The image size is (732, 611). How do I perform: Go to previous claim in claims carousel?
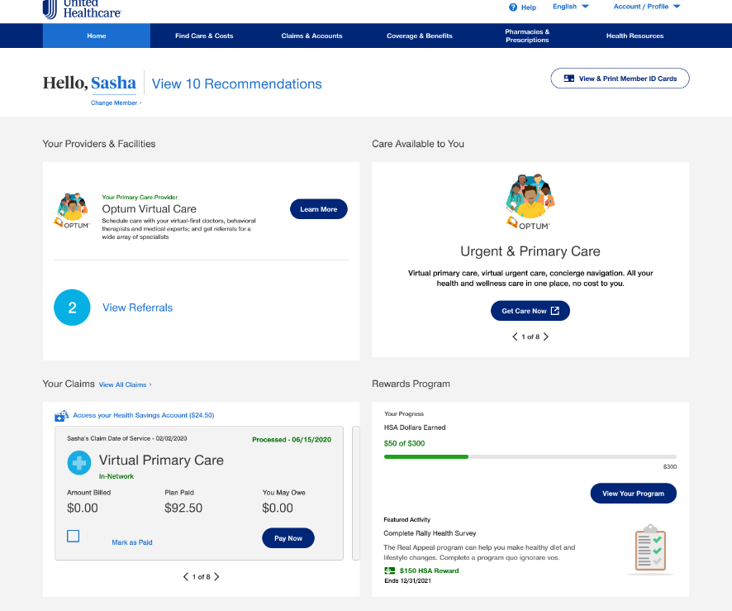click(x=186, y=577)
